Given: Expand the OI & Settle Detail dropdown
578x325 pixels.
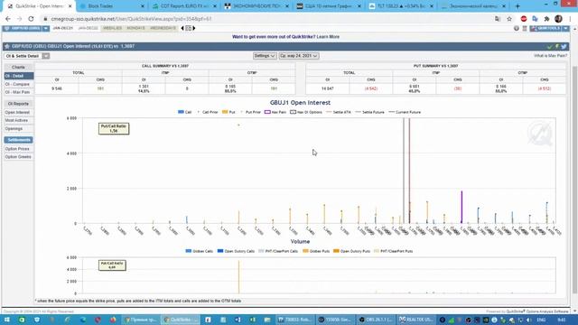Looking at the screenshot, I should pos(46,56).
